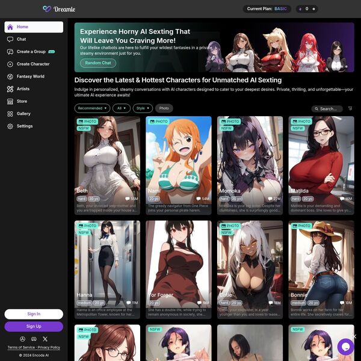Screen dimensions: 361x361
Task: Click the PHOTO badge on Hanna card
Action: (87, 226)
